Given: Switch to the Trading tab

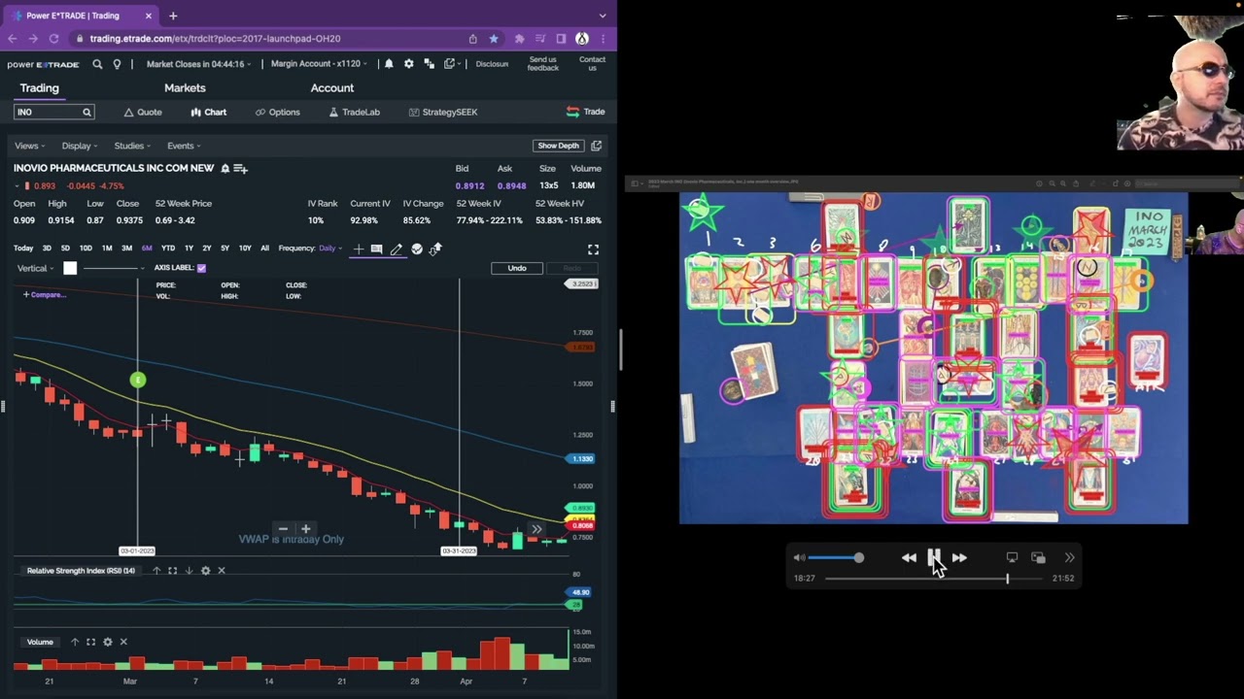Looking at the screenshot, I should 40,87.
